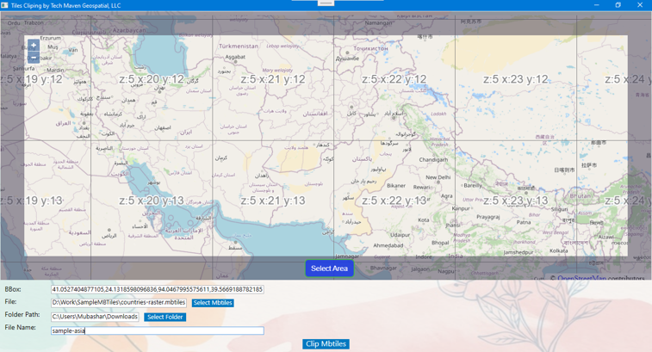The image size is (652, 352).
Task: Click Kolkata label on the map
Action: coord(558,250)
